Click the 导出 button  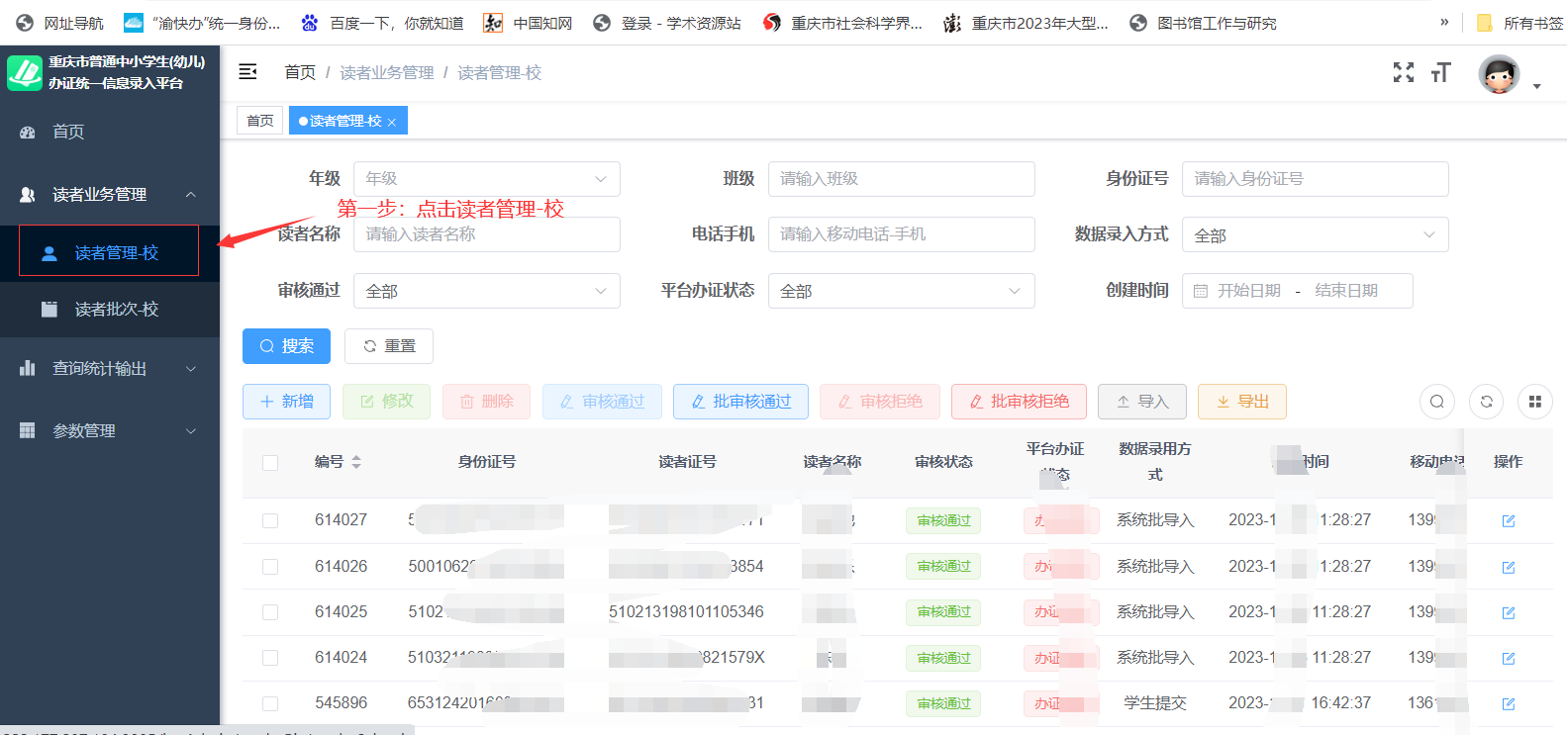pos(1242,402)
